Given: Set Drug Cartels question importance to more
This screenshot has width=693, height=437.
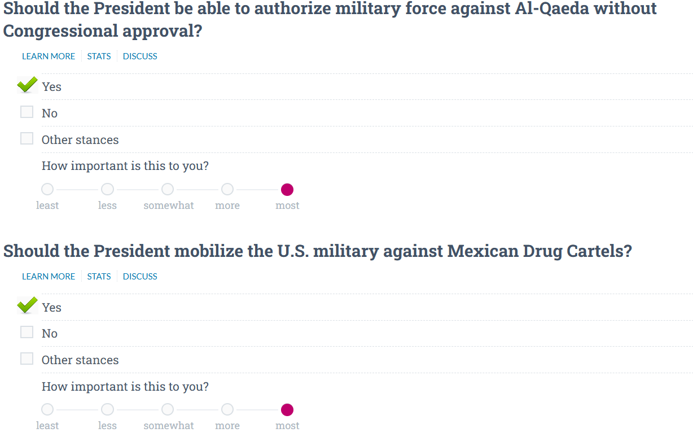Looking at the screenshot, I should [x=227, y=409].
